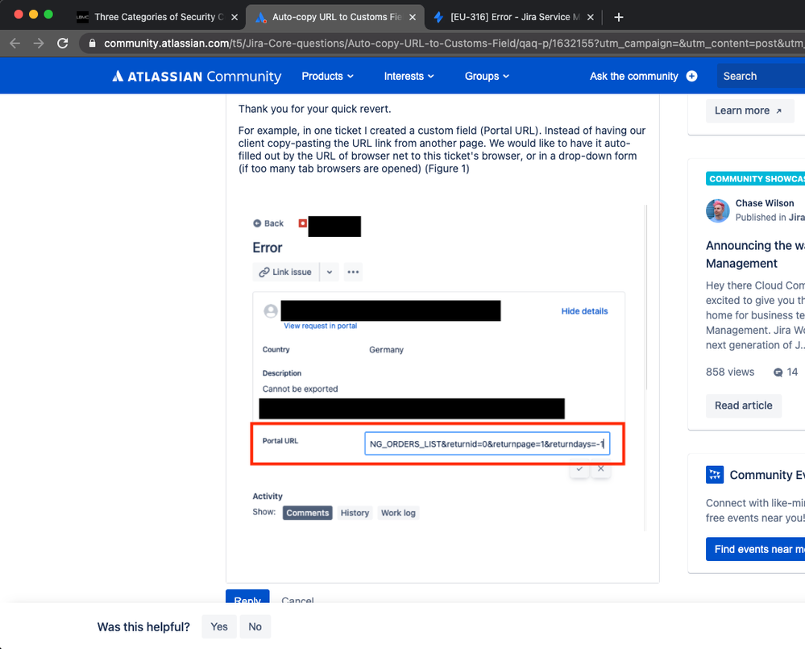Confirm Portal URL edit with checkmark
Image resolution: width=805 pixels, height=649 pixels.
coord(579,468)
